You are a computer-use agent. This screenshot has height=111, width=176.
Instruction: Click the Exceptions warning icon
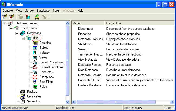coord(35,77)
